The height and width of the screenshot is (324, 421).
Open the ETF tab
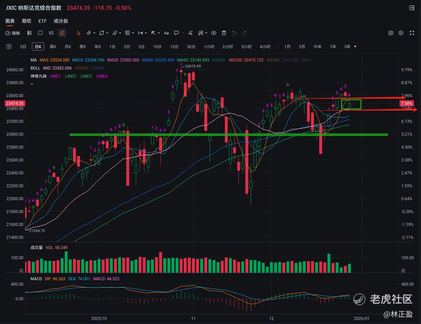(42, 21)
